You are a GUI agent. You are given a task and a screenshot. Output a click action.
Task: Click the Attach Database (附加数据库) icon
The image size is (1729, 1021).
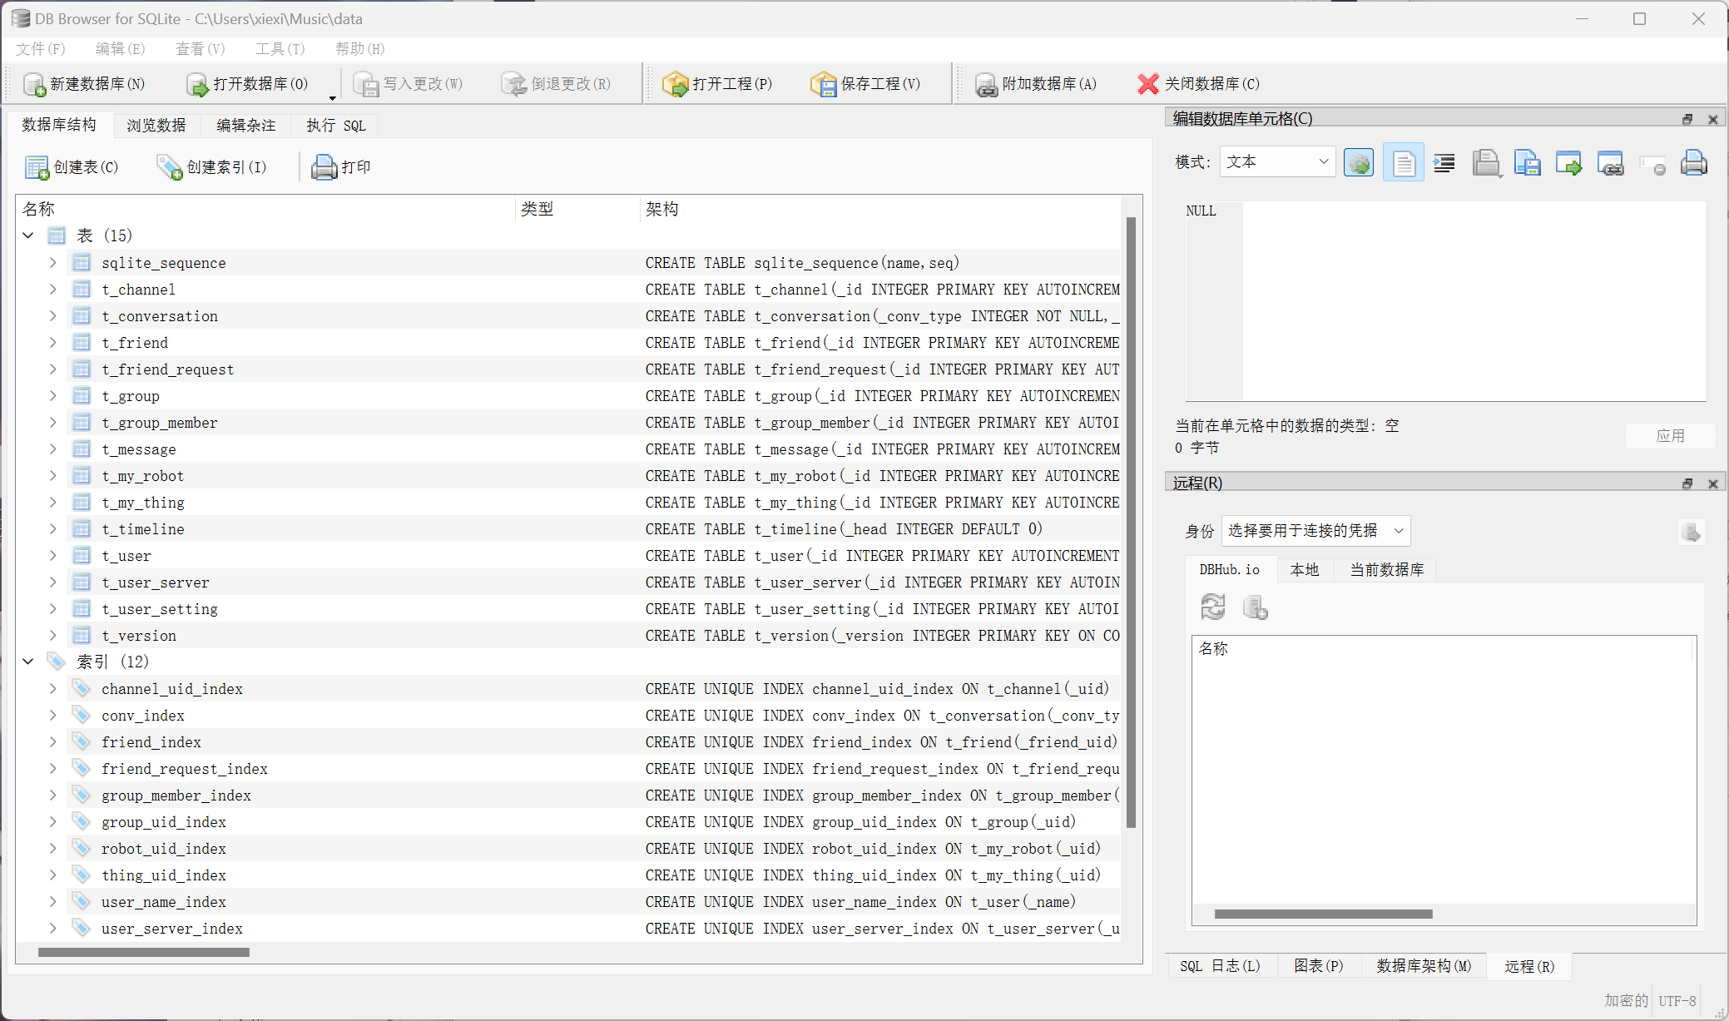986,84
